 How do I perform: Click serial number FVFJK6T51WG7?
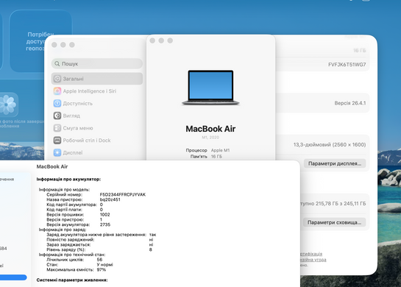(347, 65)
